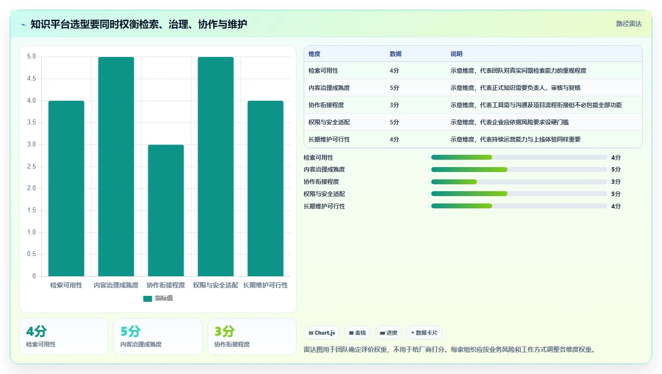Click the 5.0 tick on the y-axis

click(x=32, y=57)
